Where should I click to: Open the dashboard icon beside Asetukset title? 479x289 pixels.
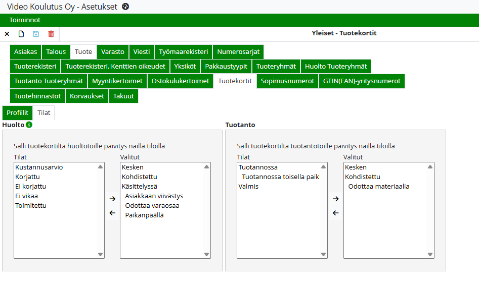click(125, 7)
